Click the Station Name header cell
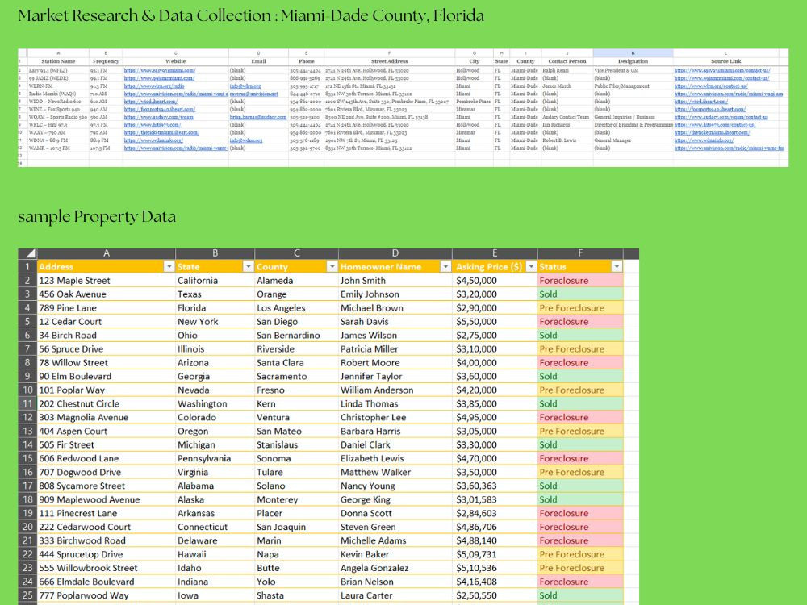Image resolution: width=807 pixels, height=605 pixels. coord(58,60)
